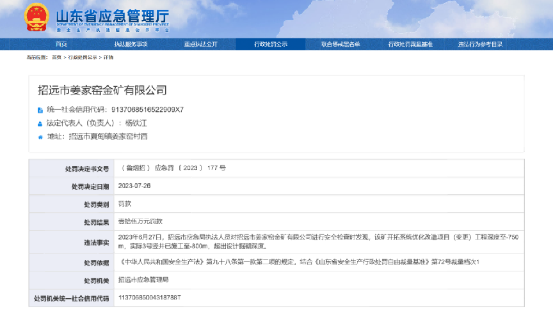The height and width of the screenshot is (311, 553).
Task: Go to the 执法服务事项 menu item
Action: (x=131, y=44)
